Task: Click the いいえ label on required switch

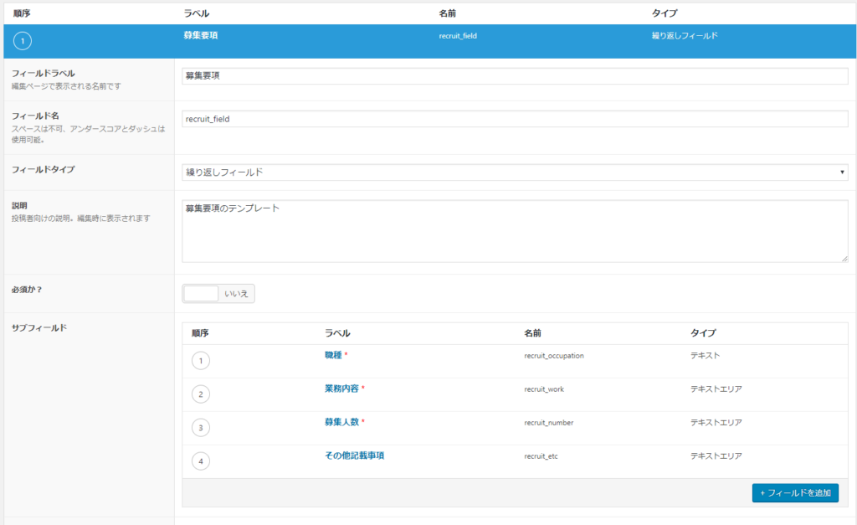Action: click(x=236, y=294)
